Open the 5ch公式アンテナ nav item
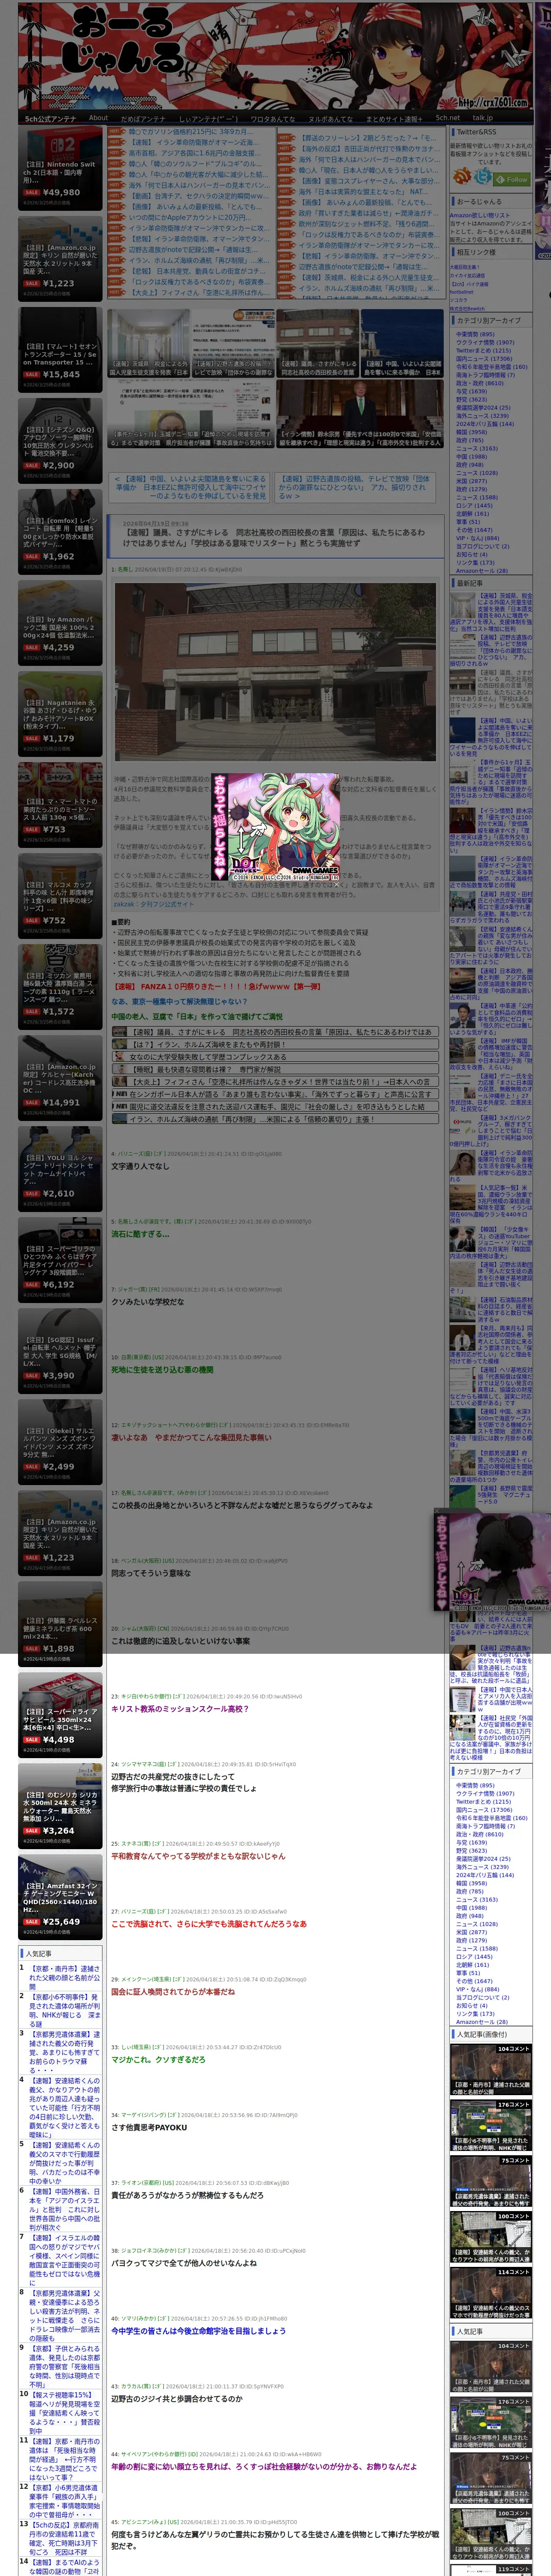This screenshot has width=551, height=2576. click(x=50, y=118)
